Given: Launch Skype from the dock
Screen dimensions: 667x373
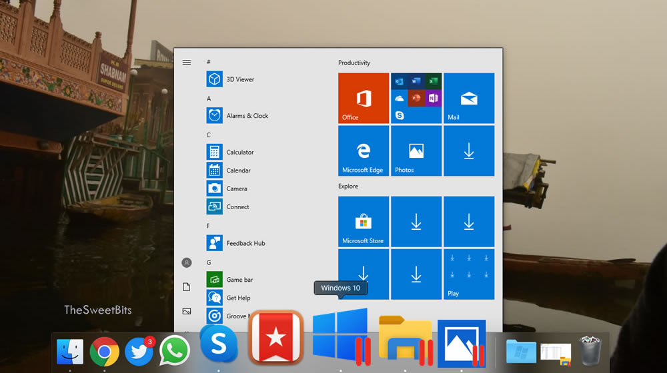Looking at the screenshot, I should [x=219, y=344].
